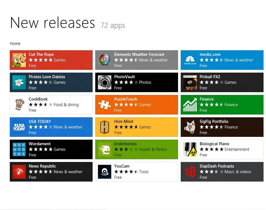Open the Cut The Rope app icon
The height and width of the screenshot is (210, 266).
coord(19,60)
